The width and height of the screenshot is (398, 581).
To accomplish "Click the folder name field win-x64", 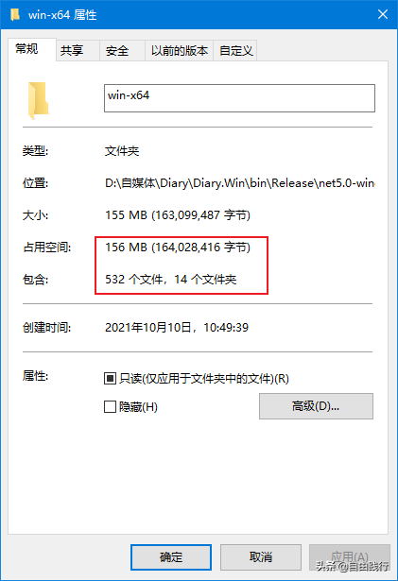I will 239,98.
